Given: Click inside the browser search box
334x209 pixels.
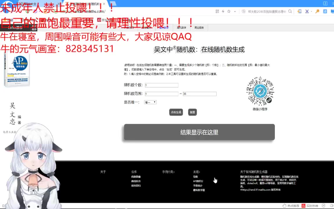Looking at the screenshot, I should pos(267,12).
